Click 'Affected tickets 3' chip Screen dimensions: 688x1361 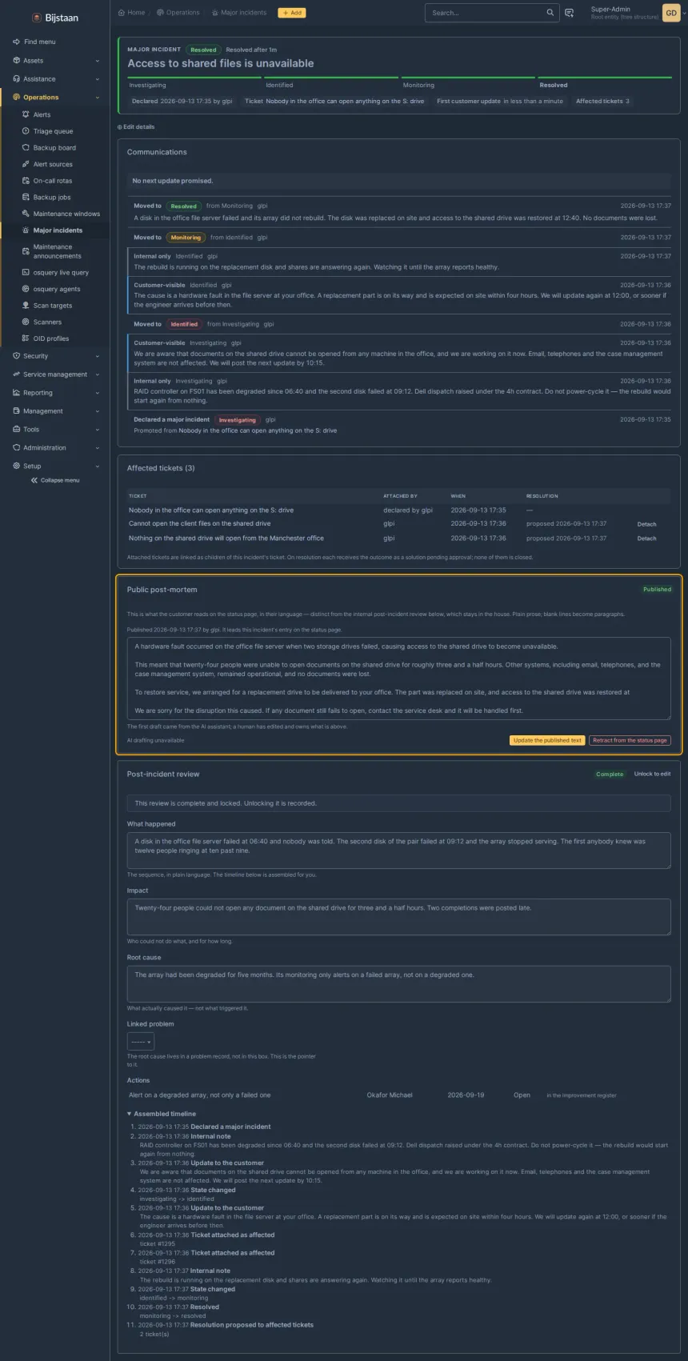(602, 102)
